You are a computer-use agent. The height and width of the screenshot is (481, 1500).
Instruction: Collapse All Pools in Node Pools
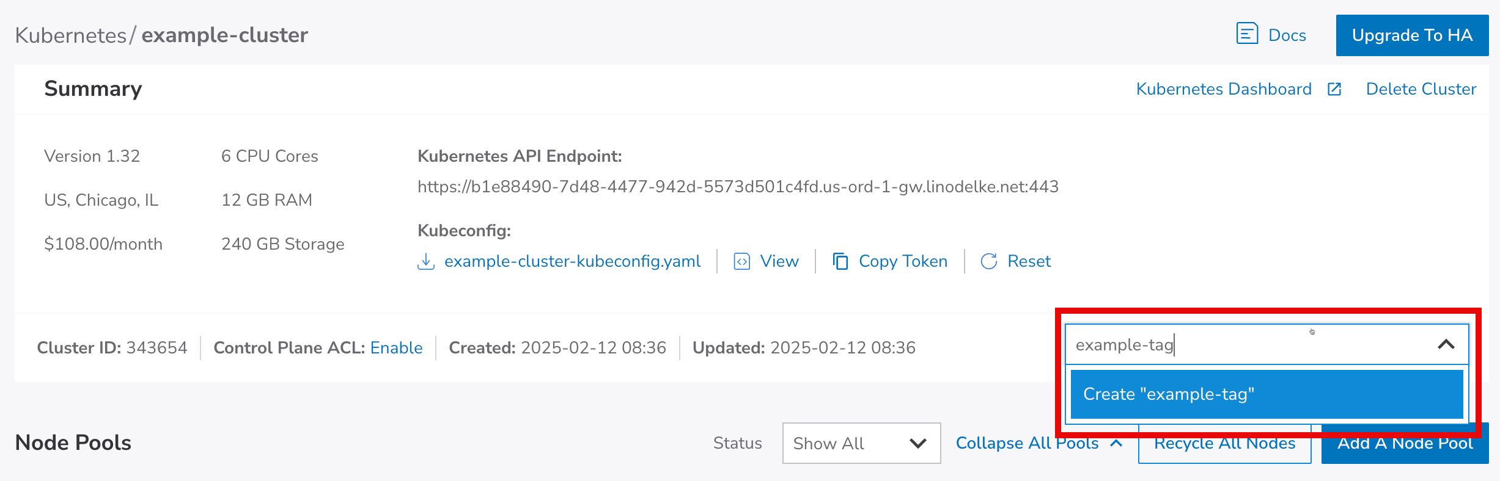pos(1027,444)
